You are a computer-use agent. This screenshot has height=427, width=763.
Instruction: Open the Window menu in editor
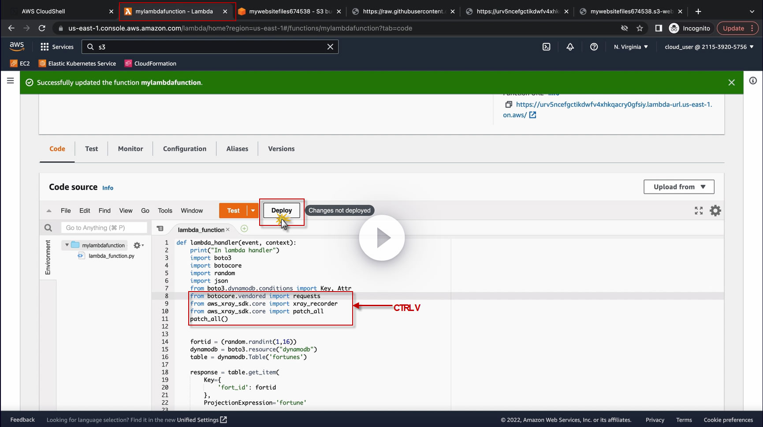(x=192, y=210)
